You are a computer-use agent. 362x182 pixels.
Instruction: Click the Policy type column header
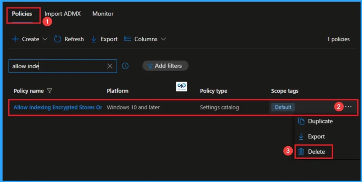coord(214,91)
